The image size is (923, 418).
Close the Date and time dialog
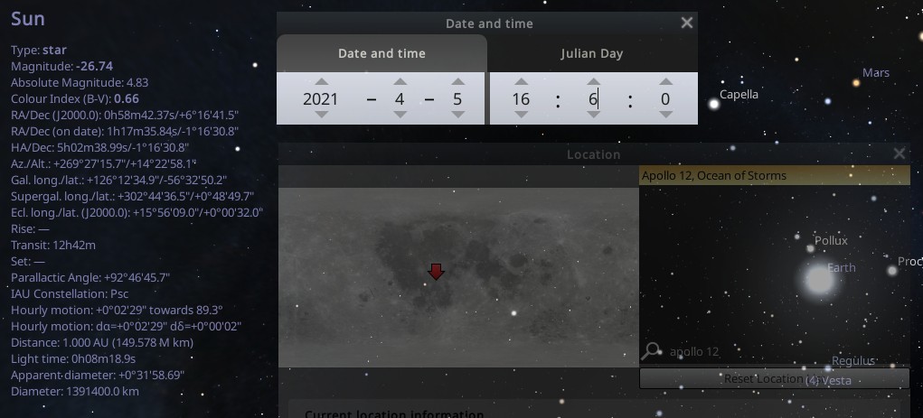click(x=687, y=23)
